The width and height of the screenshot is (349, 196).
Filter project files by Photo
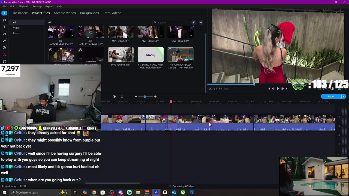coord(16,33)
